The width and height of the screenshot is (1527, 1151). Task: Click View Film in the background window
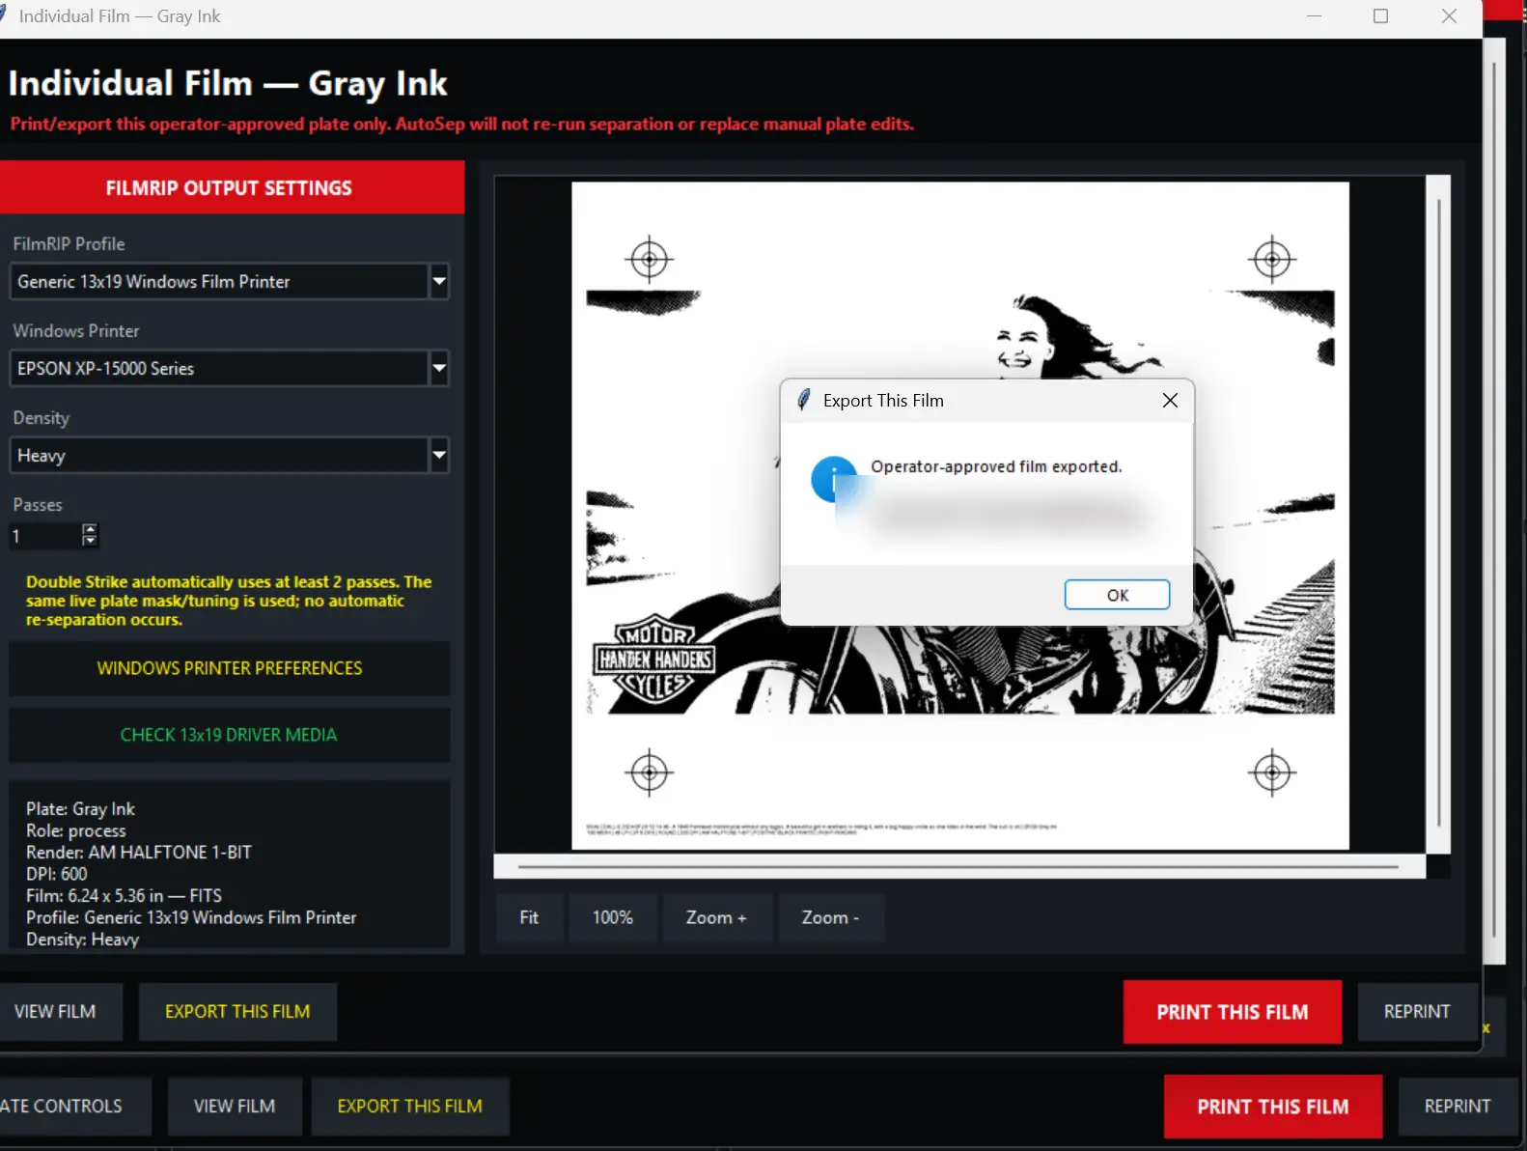click(235, 1106)
